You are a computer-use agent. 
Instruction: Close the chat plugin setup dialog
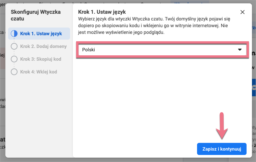[243, 12]
